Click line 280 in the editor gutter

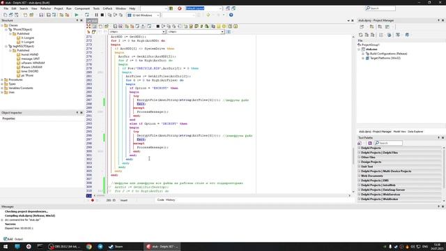tap(89, 73)
